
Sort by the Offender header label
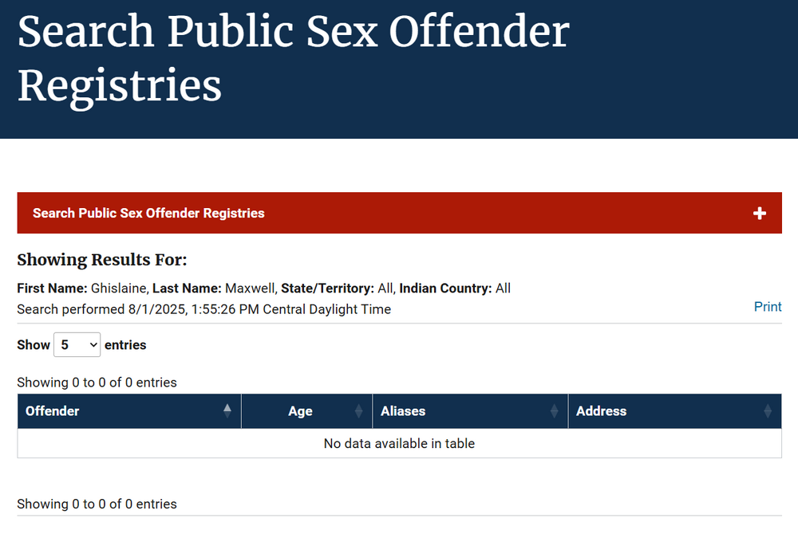point(53,411)
